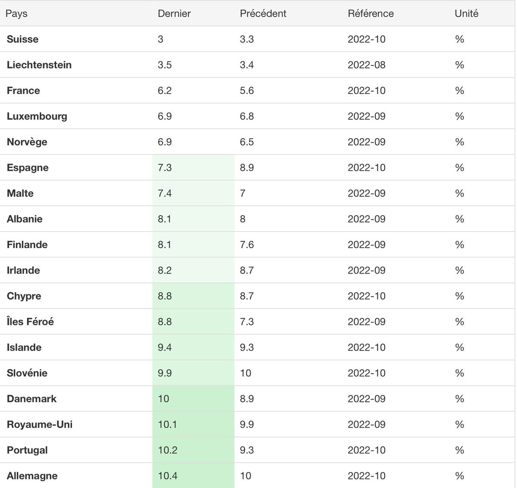Open the Luxembourg country page
This screenshot has height=488, width=517.
click(37, 116)
